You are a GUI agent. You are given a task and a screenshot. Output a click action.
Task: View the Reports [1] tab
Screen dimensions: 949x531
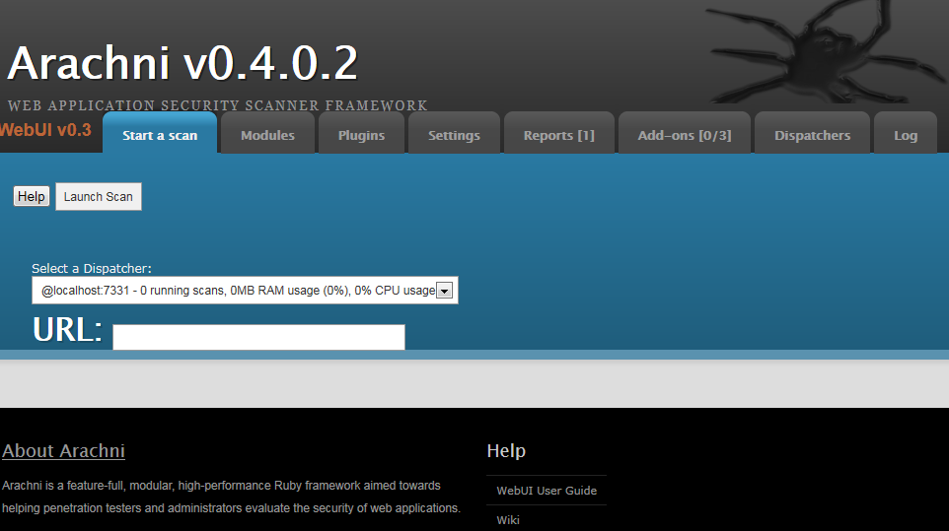point(558,133)
